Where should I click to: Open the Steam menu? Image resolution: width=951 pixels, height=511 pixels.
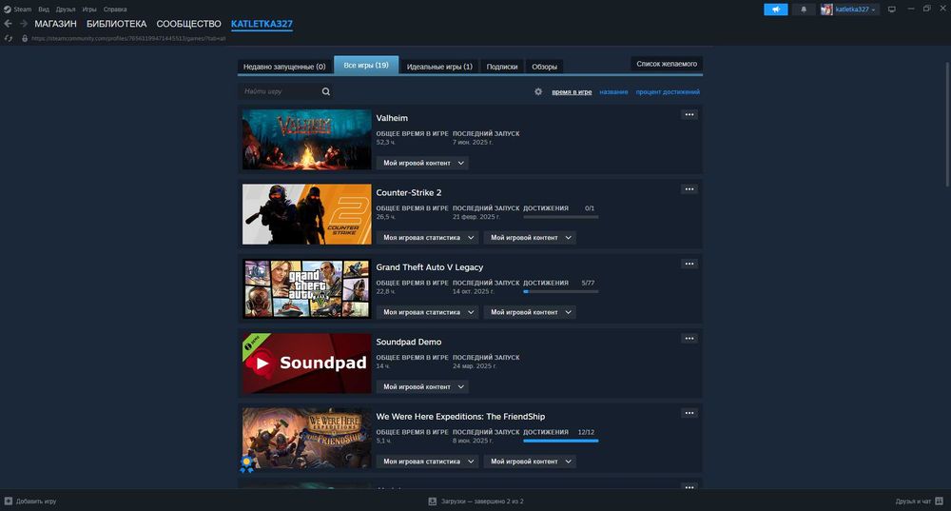(x=23, y=10)
